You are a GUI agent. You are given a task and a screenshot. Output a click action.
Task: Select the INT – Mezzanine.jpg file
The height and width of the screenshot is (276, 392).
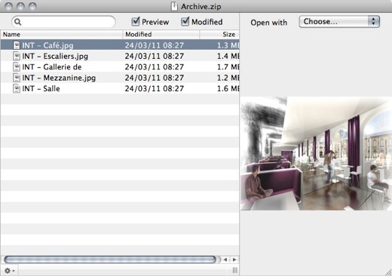tap(120, 78)
